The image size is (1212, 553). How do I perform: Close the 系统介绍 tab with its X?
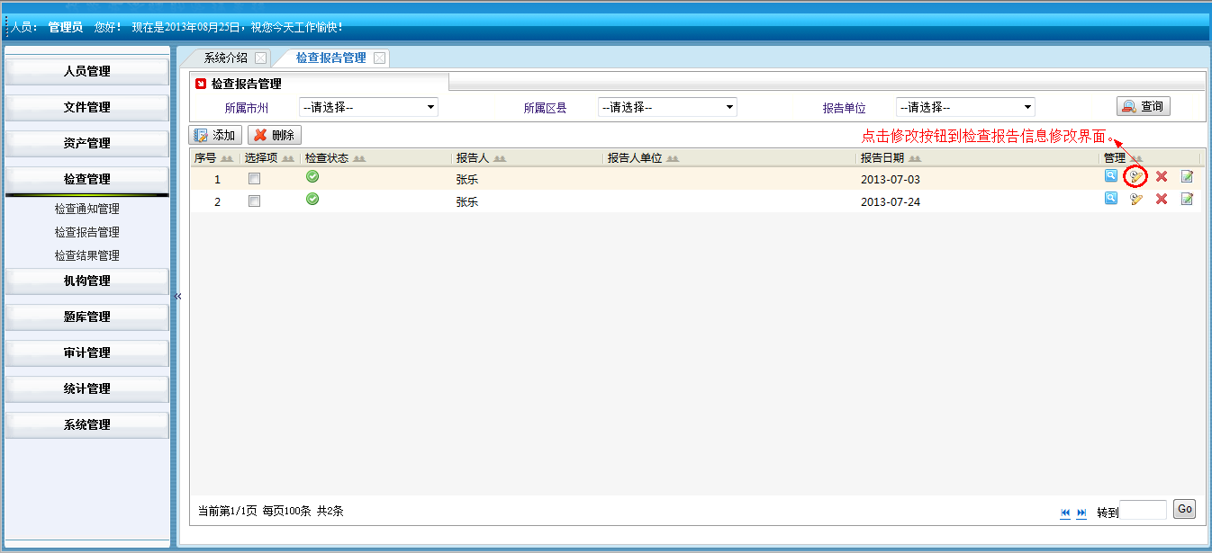[260, 58]
